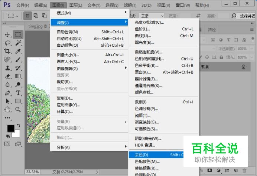Choose 曲线(U)... curves adjustment
Image resolution: width=257 pixels, height=176 pixels.
(164, 36)
